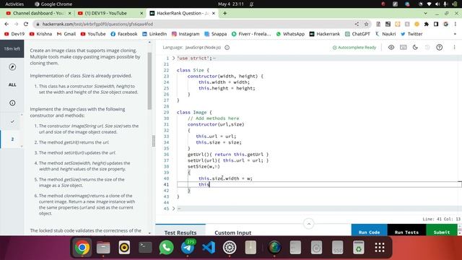Share this page icon in address bar

click(357, 24)
